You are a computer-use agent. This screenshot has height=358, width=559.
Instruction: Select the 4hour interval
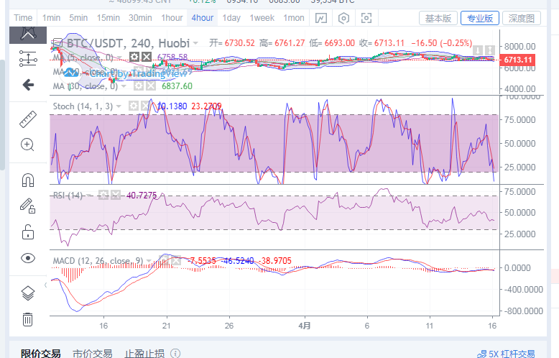(203, 18)
